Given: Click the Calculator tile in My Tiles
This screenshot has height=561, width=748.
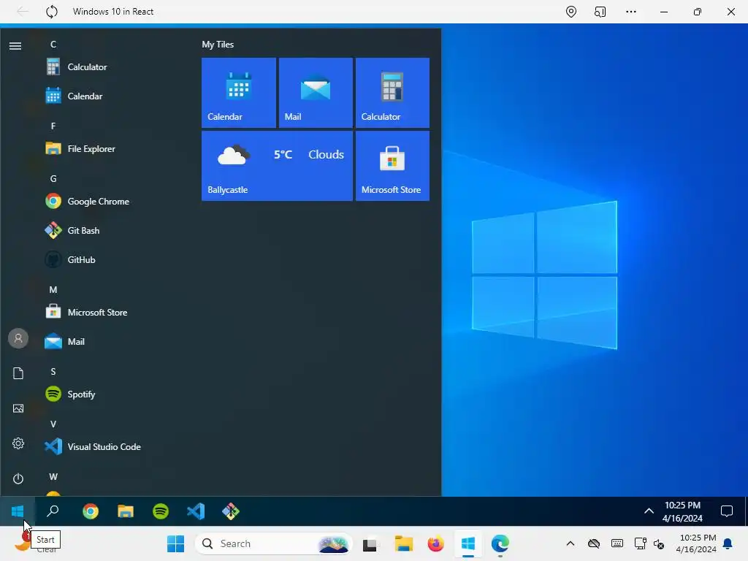Looking at the screenshot, I should coord(392,93).
